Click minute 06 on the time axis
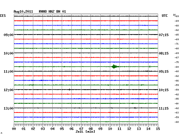180x136 pixels. point(71,129)
